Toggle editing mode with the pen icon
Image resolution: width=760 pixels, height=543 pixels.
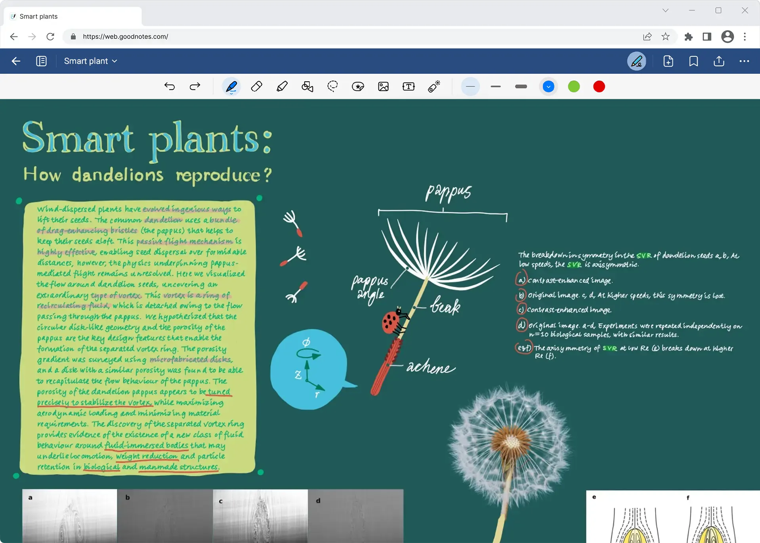(636, 61)
